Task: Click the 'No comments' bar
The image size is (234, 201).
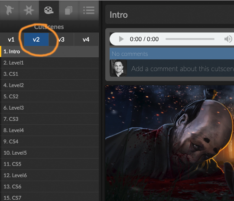Action: (x=172, y=54)
